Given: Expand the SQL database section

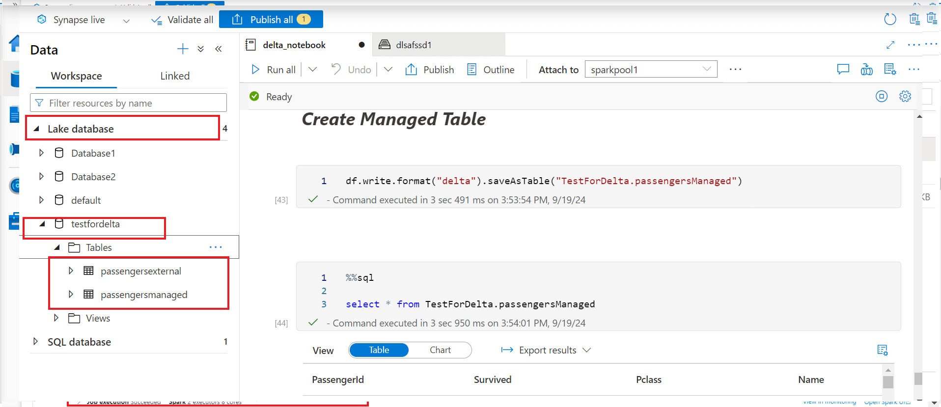Looking at the screenshot, I should pos(35,342).
